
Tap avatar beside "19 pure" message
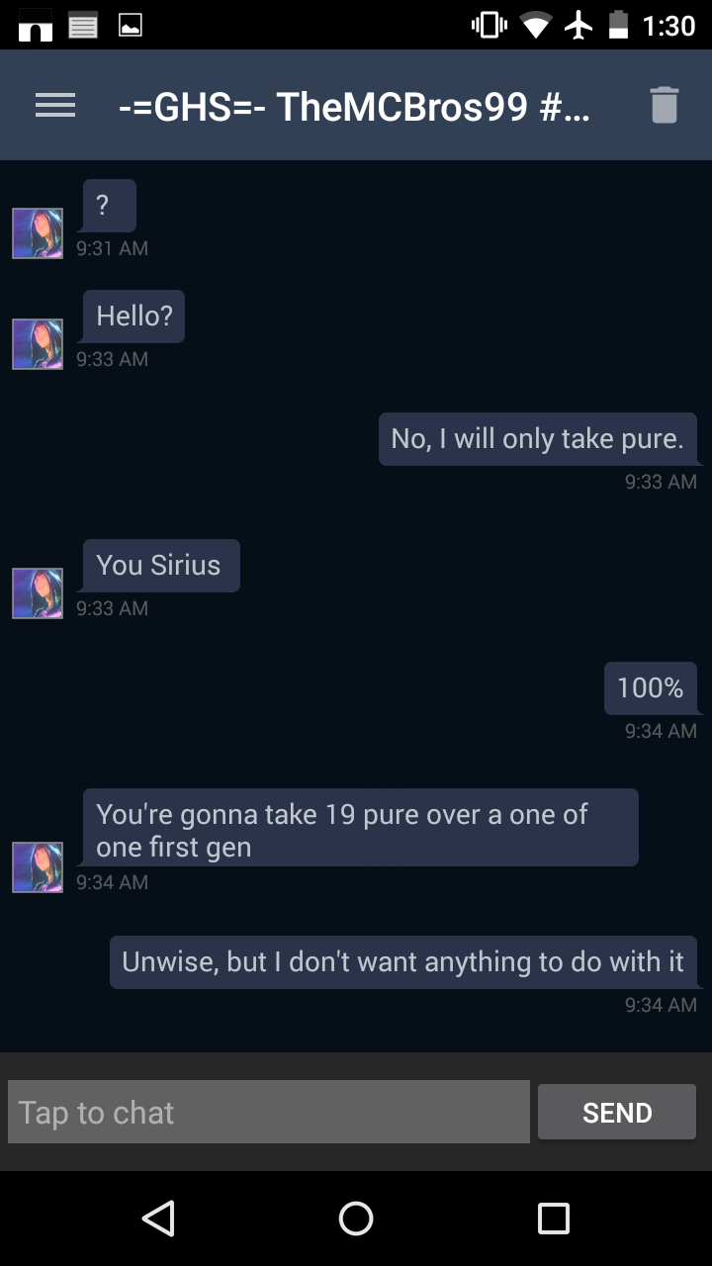pyautogui.click(x=38, y=867)
